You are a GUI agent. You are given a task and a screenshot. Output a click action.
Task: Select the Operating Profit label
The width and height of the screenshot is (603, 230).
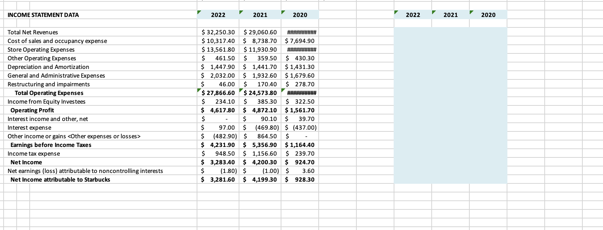click(32, 110)
